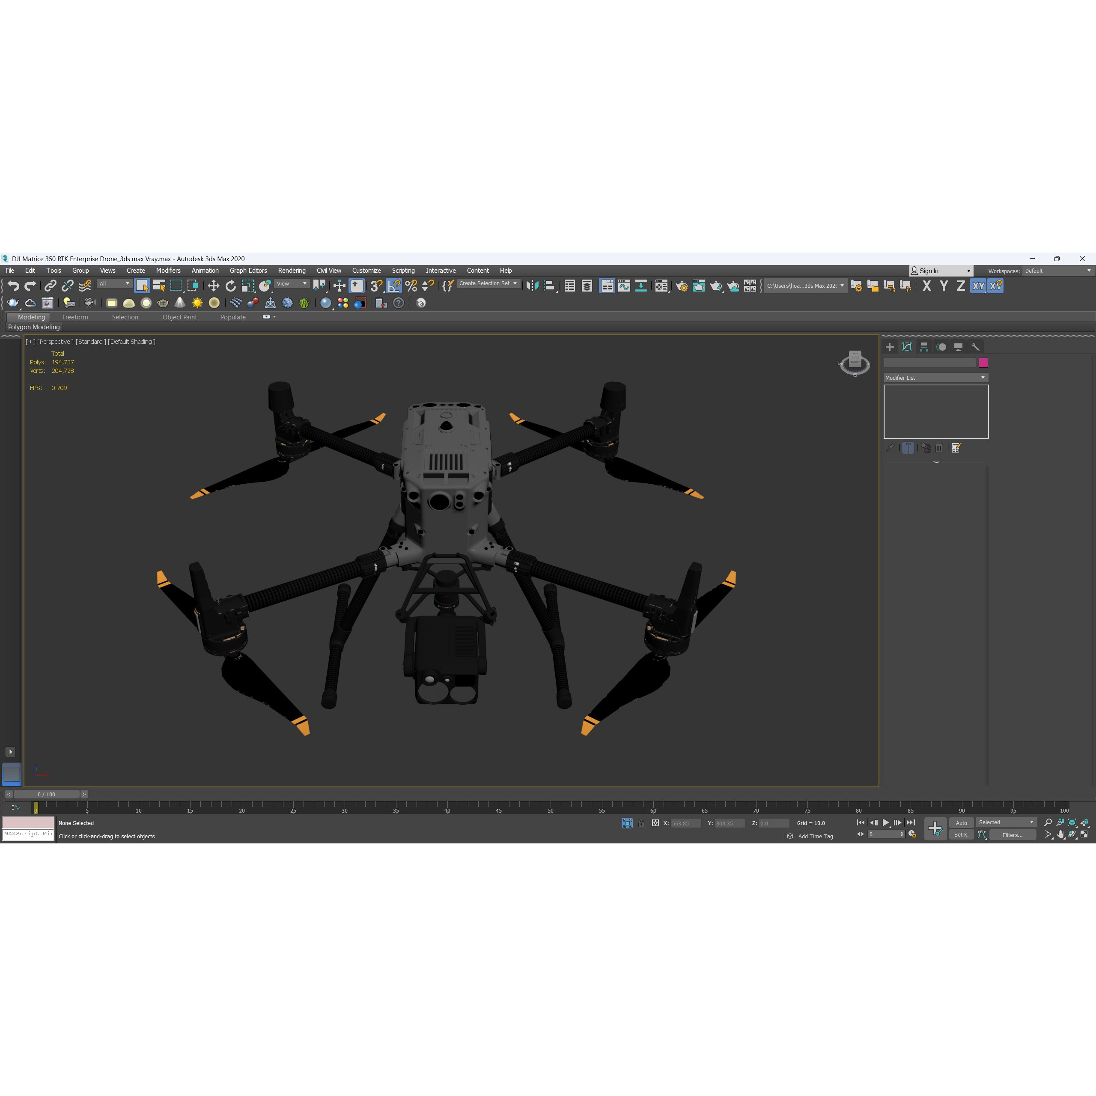Open the Selected filter dropdown near timeline

point(1007,822)
